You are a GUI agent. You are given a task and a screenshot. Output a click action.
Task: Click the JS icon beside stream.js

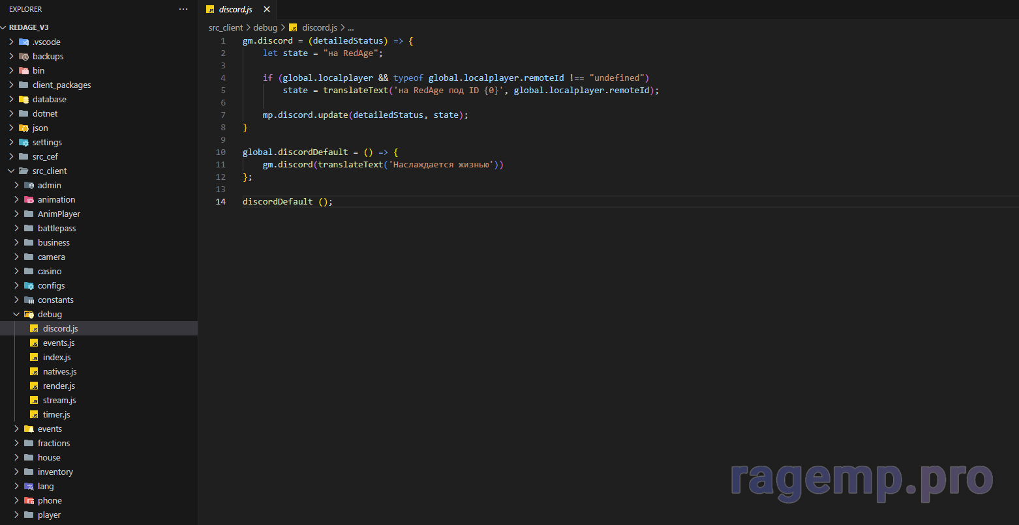pyautogui.click(x=35, y=400)
